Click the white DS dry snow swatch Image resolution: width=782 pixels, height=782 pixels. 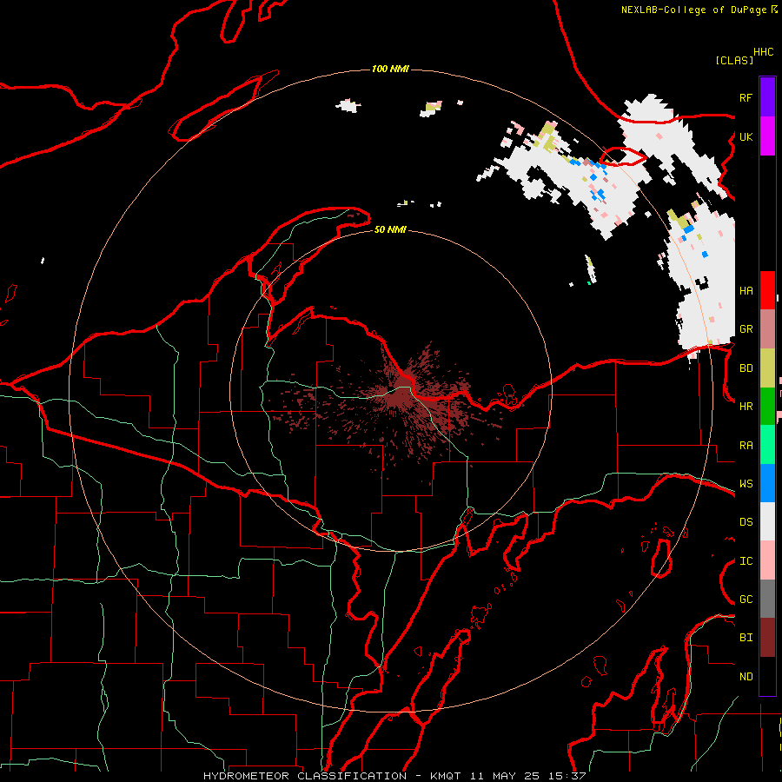click(767, 521)
